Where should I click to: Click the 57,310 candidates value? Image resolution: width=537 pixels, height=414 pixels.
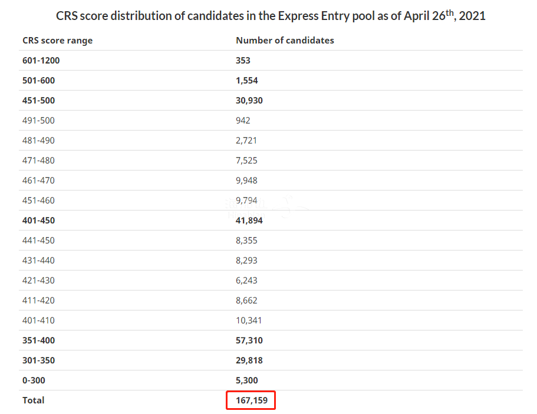point(249,340)
